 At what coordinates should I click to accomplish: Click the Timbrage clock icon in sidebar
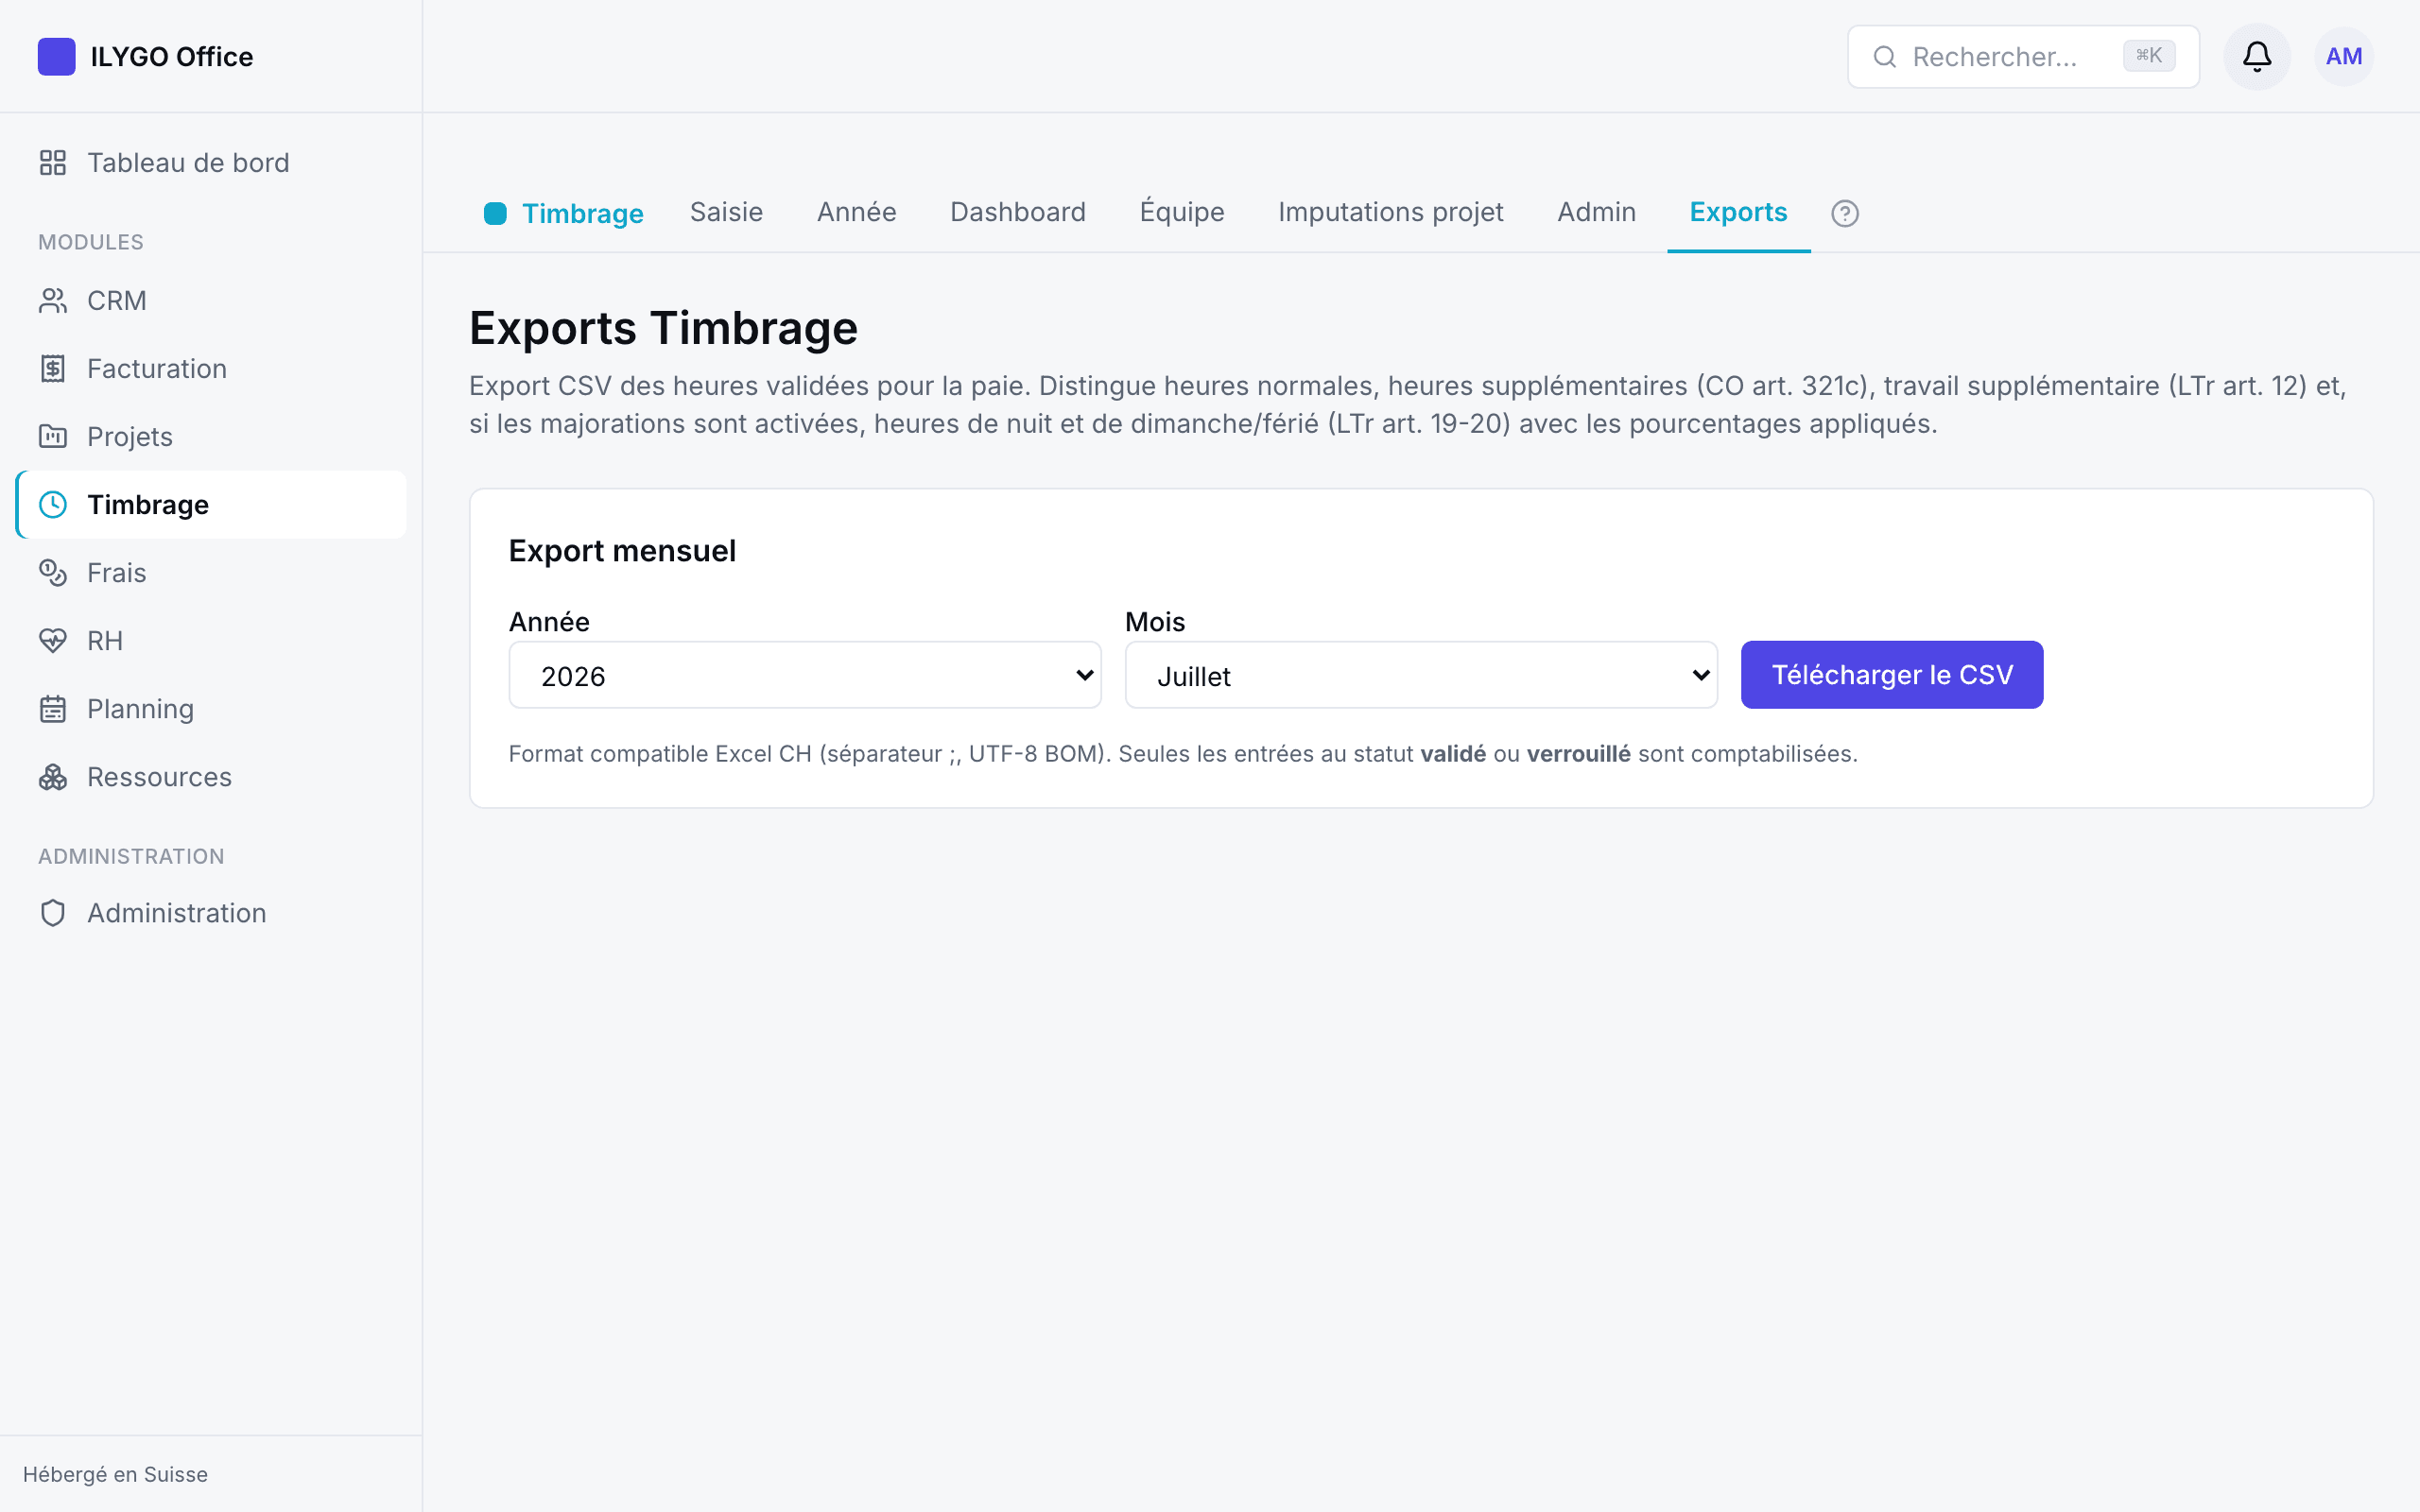coord(53,504)
